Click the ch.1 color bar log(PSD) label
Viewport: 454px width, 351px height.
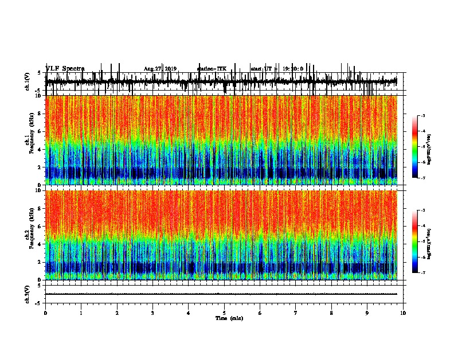click(429, 149)
